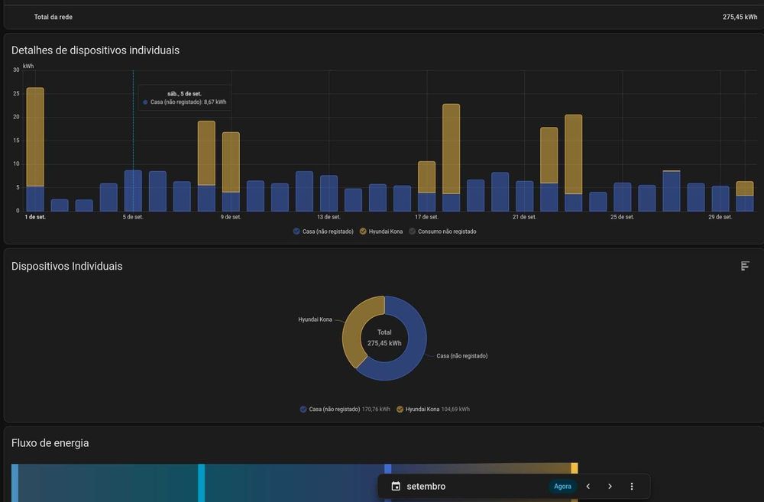Click the "Total da rede" row label

click(x=53, y=17)
